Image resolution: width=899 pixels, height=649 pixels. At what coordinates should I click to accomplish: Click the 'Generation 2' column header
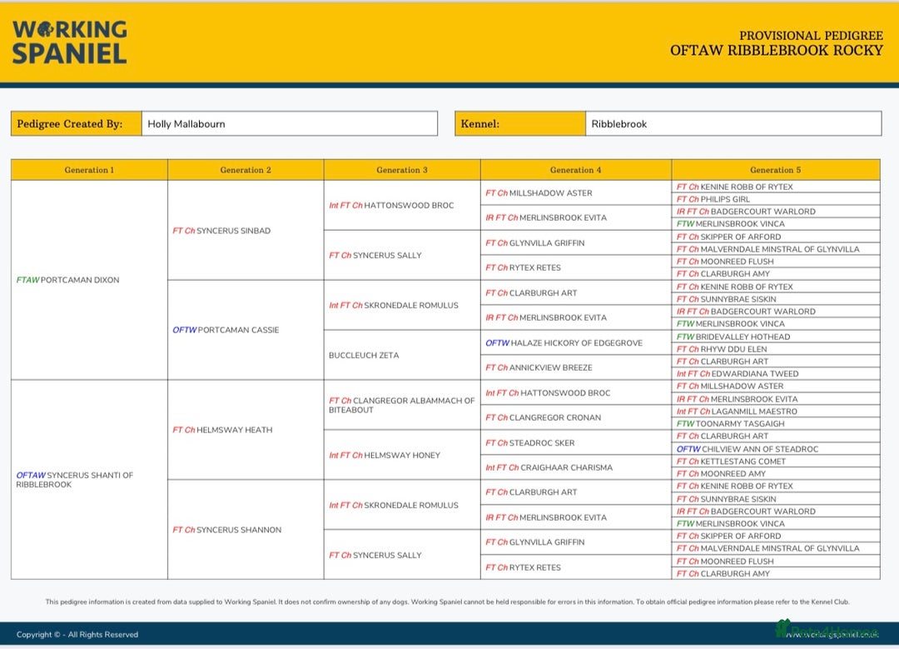(x=246, y=170)
